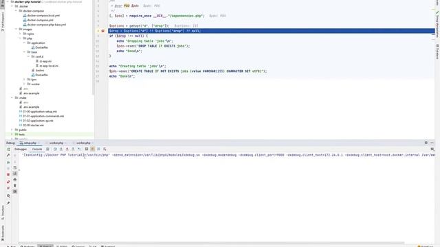Screen dimensions: 440x247
Task: Open Database side tool window
Action: tap(437, 51)
